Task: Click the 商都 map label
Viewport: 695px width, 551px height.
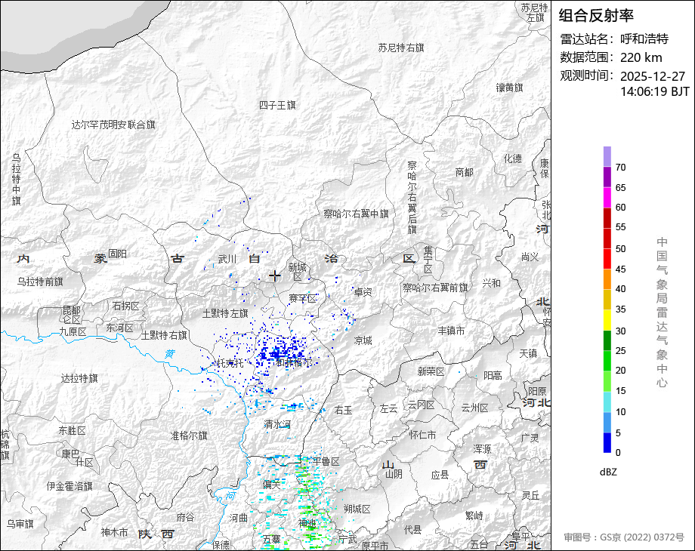Action: click(464, 172)
